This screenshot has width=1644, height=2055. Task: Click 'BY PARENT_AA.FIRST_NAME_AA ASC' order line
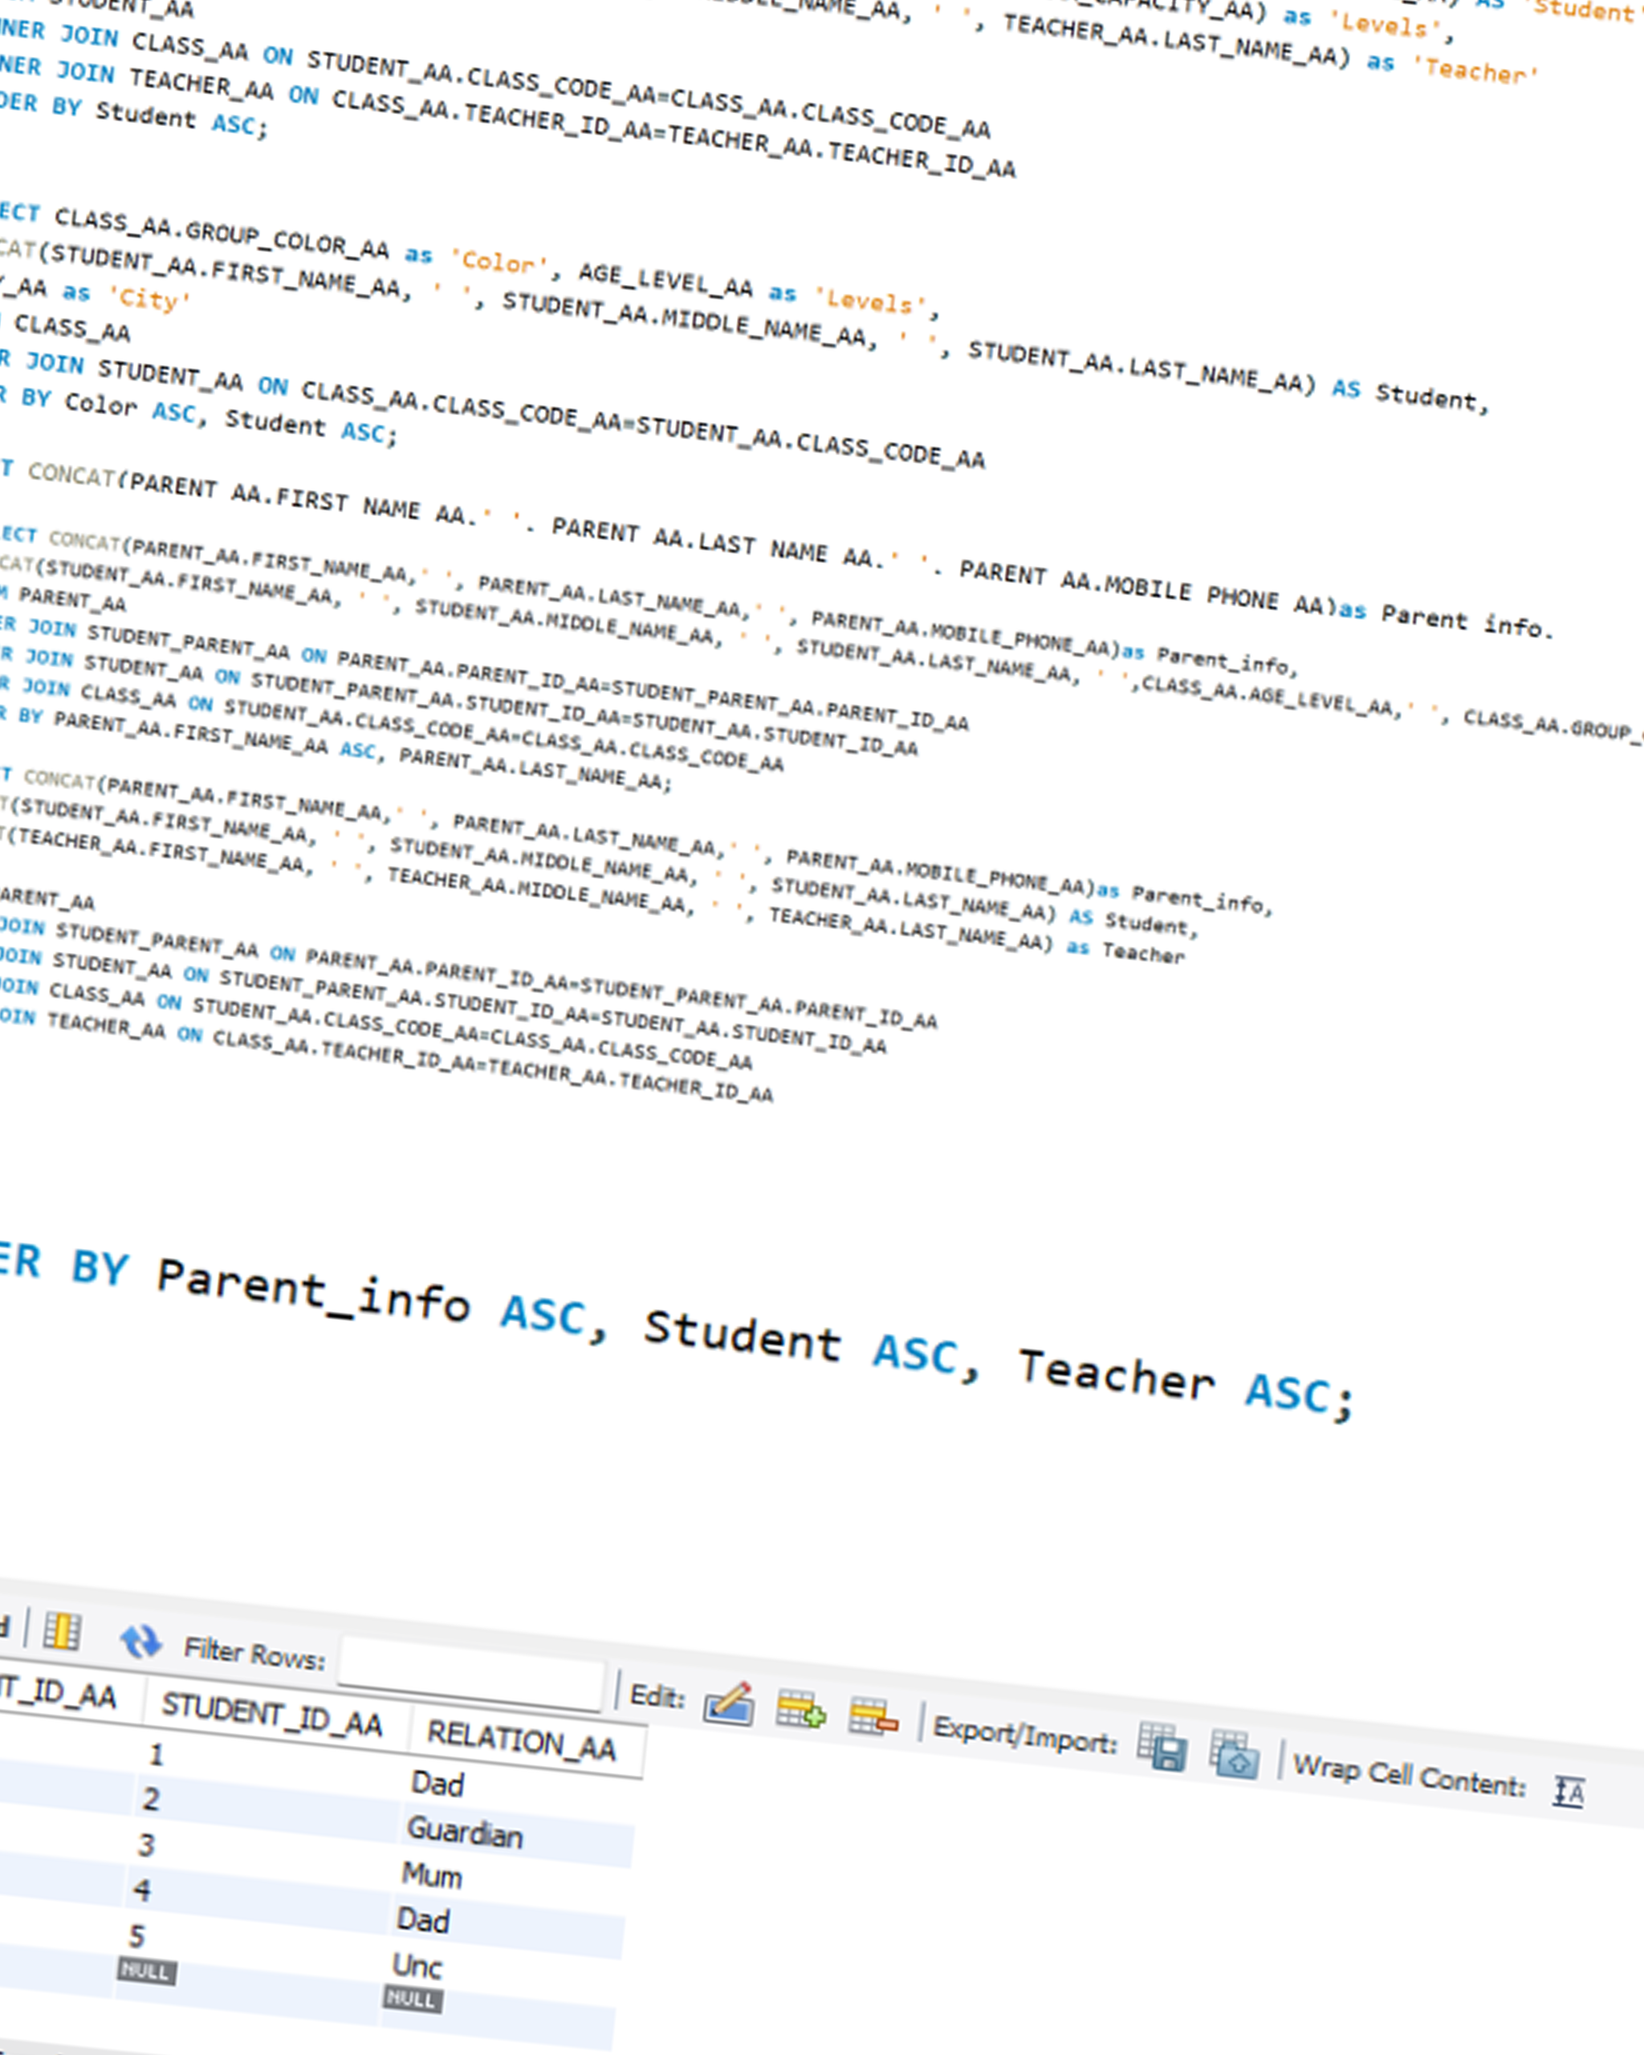(197, 732)
